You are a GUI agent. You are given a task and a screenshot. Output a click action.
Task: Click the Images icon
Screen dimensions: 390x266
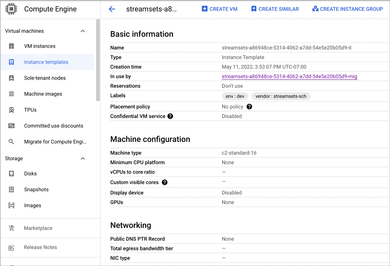11,205
